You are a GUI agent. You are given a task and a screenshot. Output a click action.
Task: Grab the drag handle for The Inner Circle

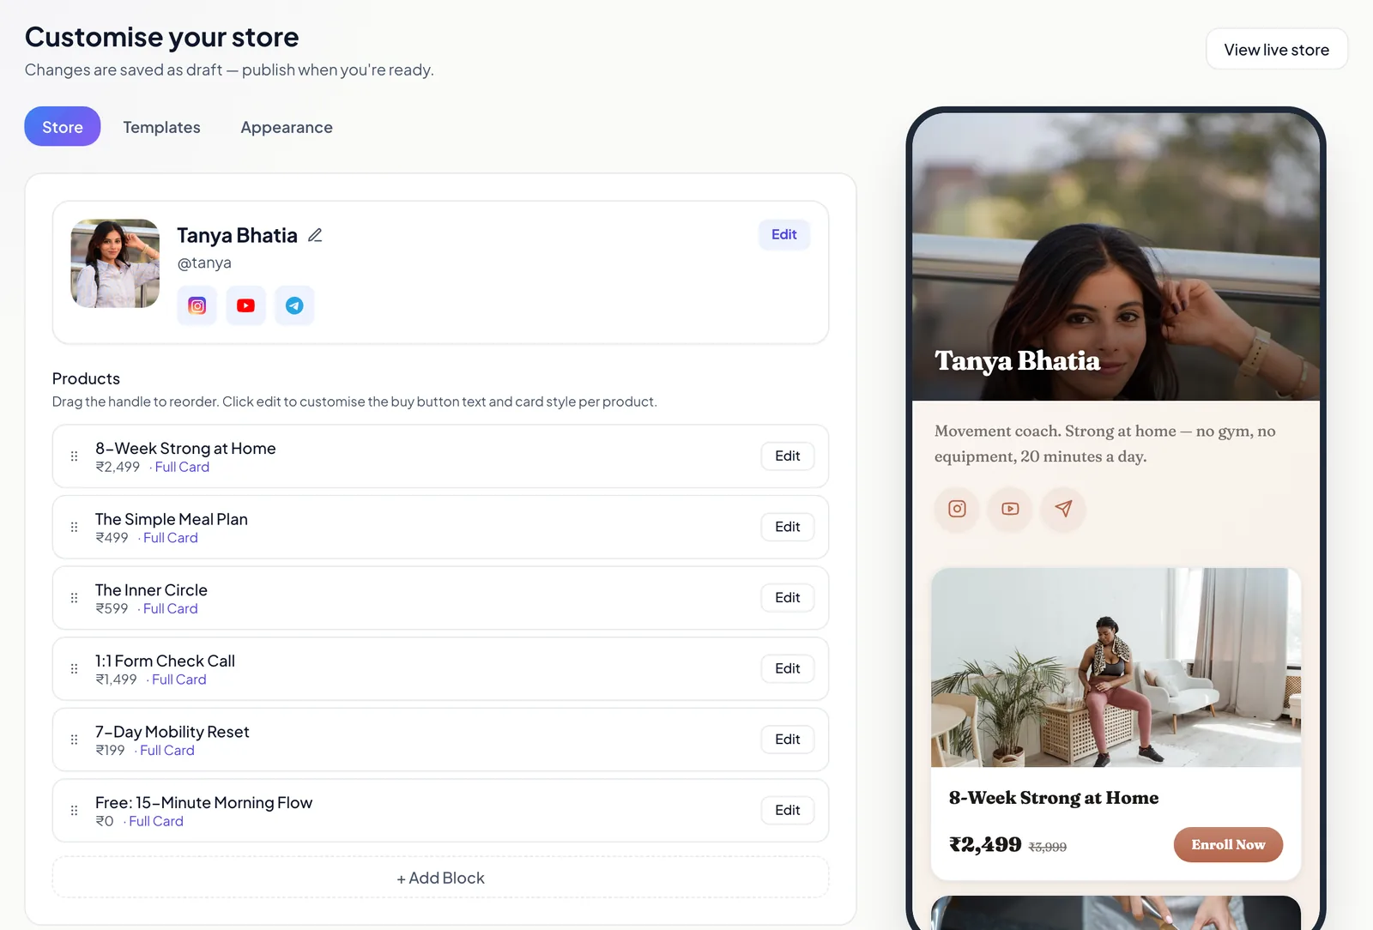coord(74,598)
